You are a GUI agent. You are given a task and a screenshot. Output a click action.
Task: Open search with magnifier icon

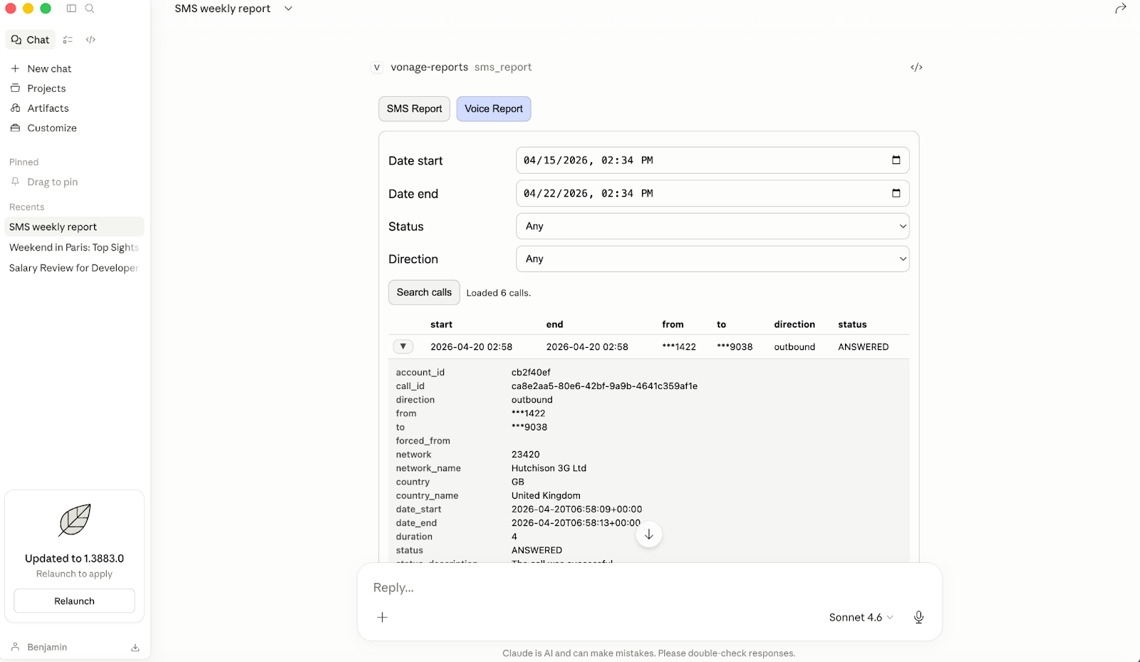pyautogui.click(x=90, y=9)
